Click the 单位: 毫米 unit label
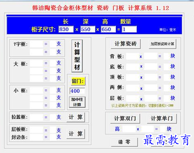 pos(167,30)
